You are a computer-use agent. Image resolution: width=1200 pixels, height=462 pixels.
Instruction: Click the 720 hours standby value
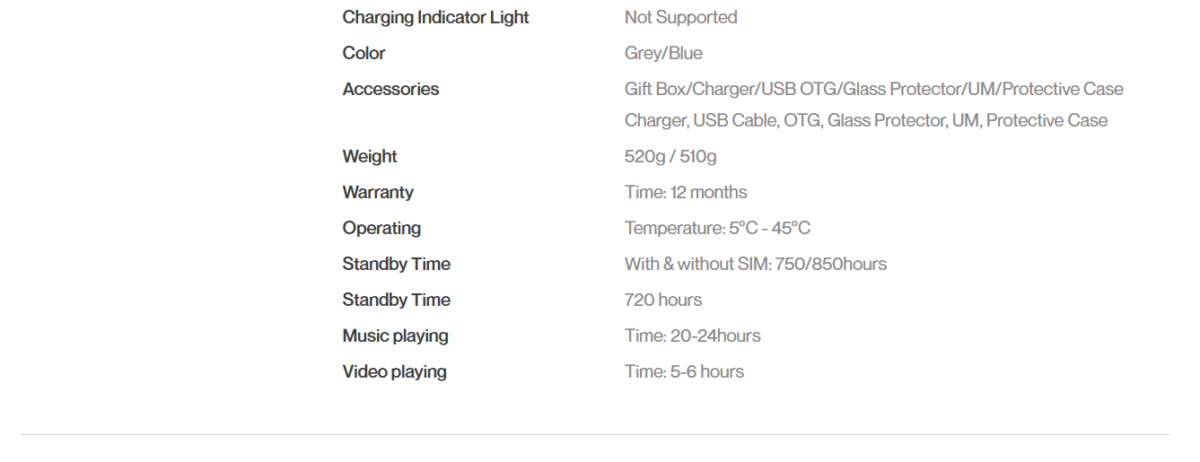(x=662, y=300)
